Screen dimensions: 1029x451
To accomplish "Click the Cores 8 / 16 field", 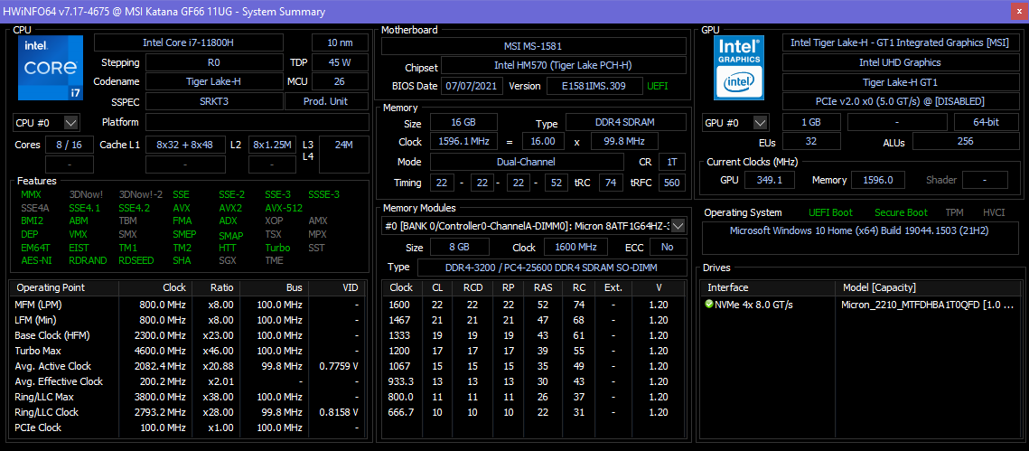I will (70, 145).
